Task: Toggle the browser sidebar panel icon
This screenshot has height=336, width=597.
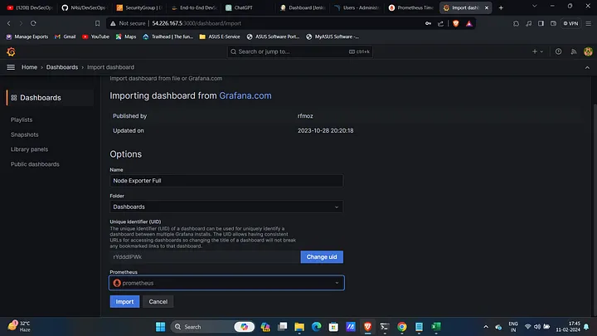Action: point(541,23)
